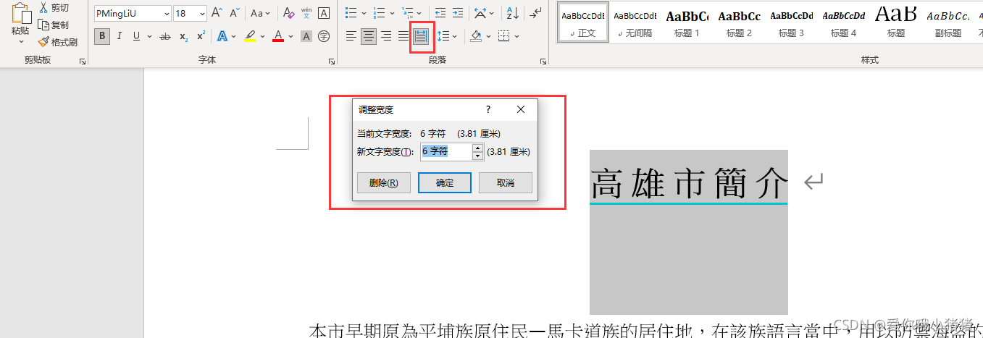983x338 pixels.
Task: Decrease font size with the shrink-font icon
Action: 235,13
